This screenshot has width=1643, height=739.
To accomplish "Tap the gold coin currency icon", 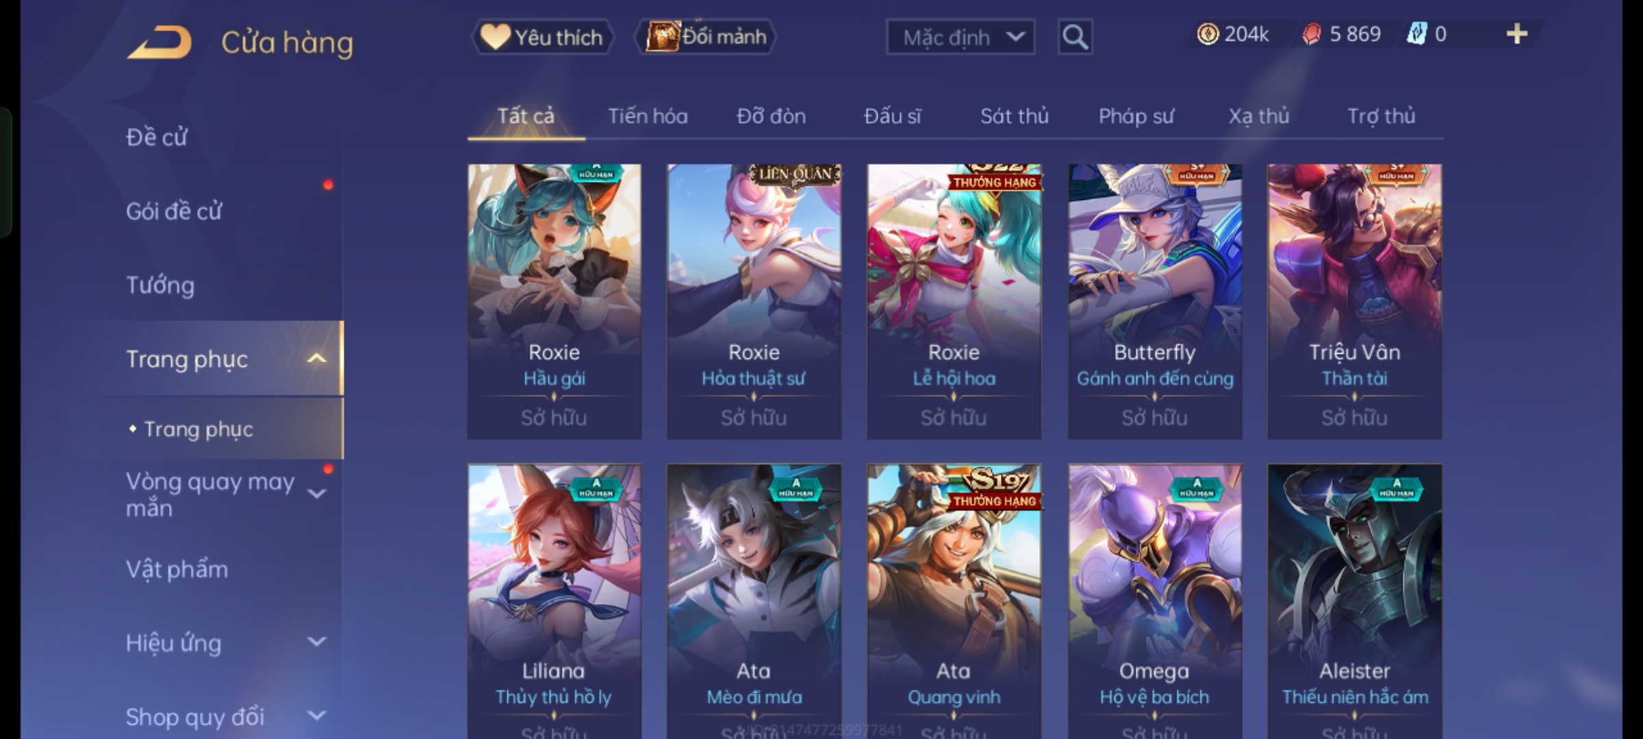I will 1208,34.
